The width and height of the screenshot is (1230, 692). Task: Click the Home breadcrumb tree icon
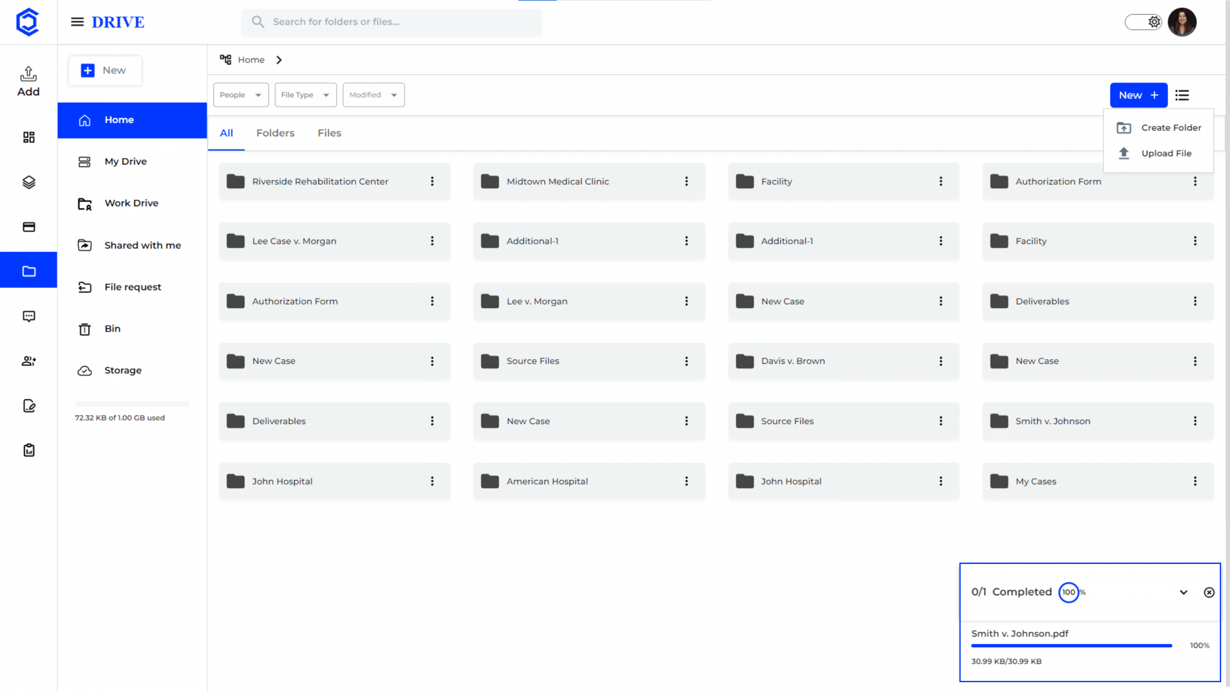coord(225,60)
